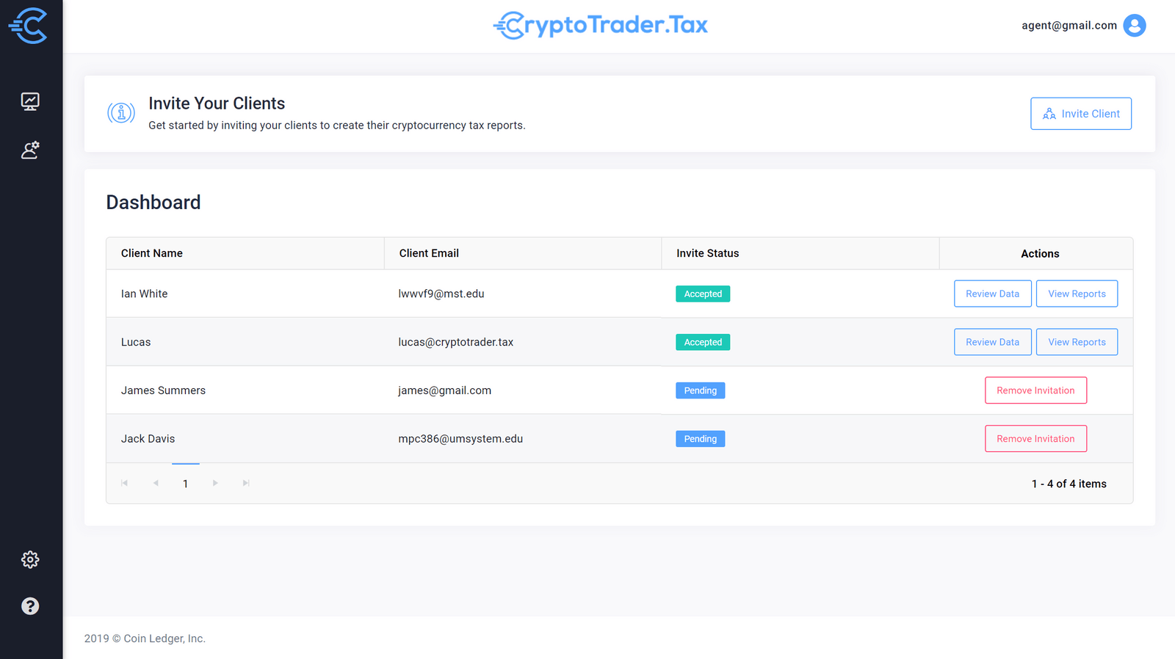Go to previous page pagination arrow
Image resolution: width=1175 pixels, height=659 pixels.
tap(156, 483)
